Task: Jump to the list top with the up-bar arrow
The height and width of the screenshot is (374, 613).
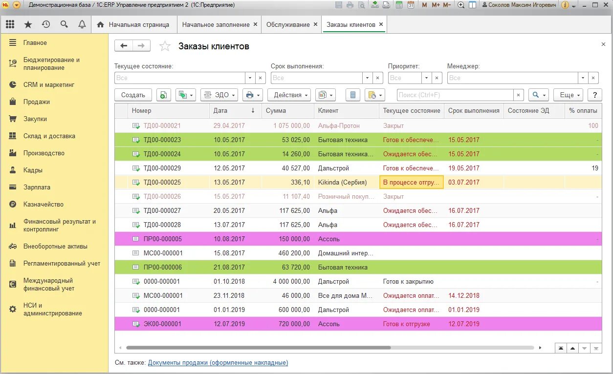Action: pos(561,348)
